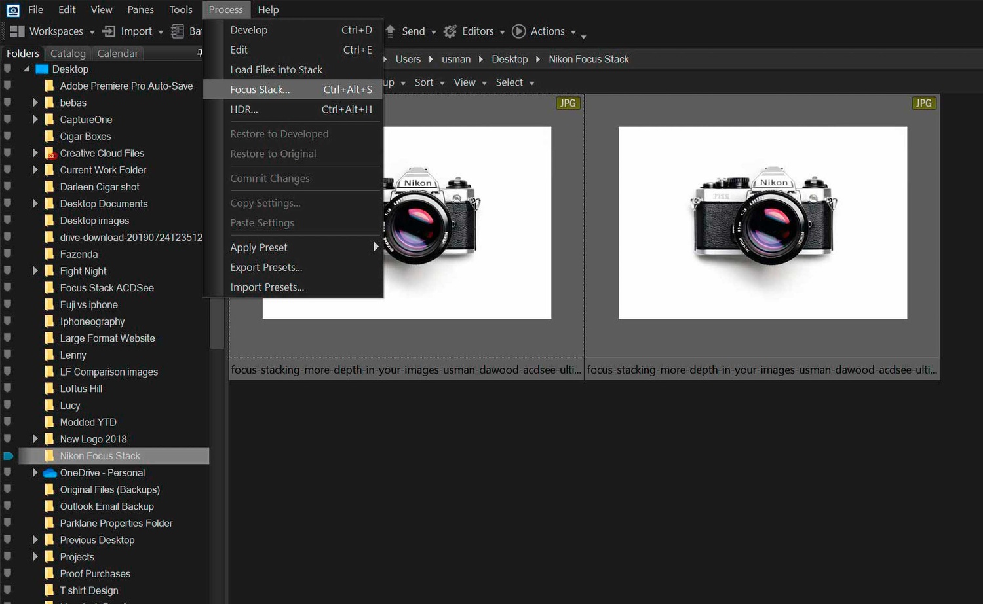Open the Select dropdown
The height and width of the screenshot is (604, 983).
(x=515, y=82)
